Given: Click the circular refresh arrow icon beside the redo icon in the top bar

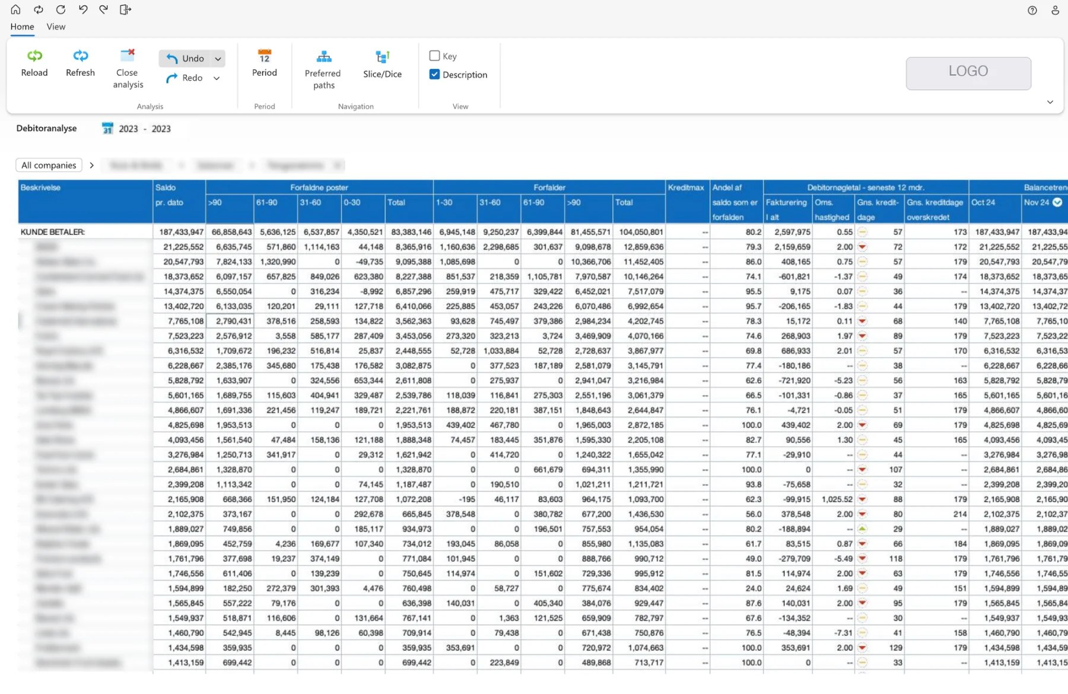Looking at the screenshot, I should pos(61,9).
